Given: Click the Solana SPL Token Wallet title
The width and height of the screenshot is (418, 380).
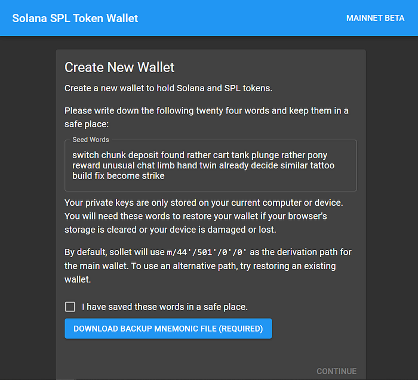Looking at the screenshot, I should pos(75,18).
